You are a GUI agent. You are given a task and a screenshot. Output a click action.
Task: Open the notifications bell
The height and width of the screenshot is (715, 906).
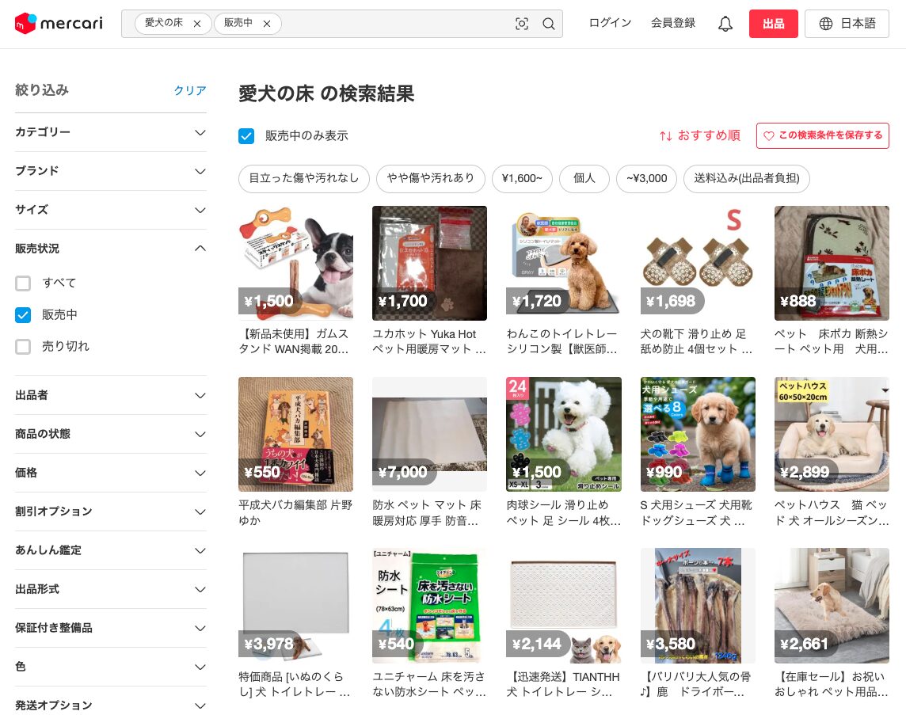(725, 24)
